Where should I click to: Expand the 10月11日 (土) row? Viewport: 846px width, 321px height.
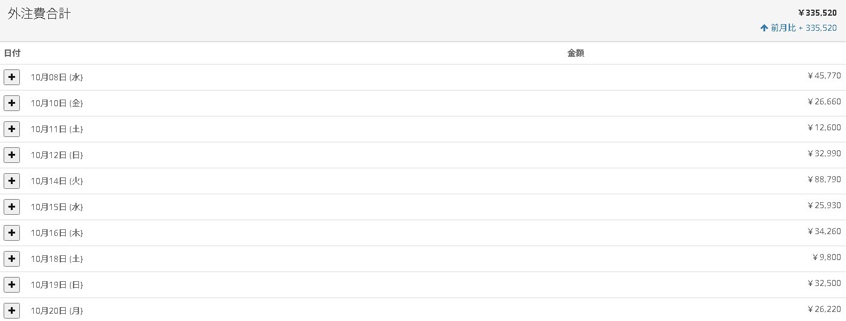pyautogui.click(x=11, y=129)
